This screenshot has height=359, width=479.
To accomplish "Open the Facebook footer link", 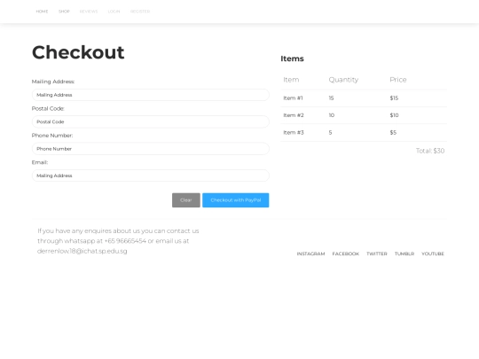I will (346, 254).
